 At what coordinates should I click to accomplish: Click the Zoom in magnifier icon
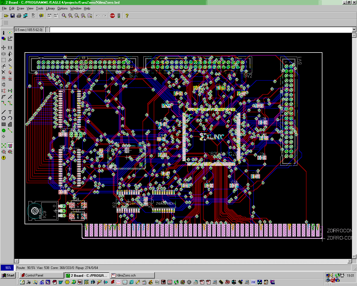70,16
